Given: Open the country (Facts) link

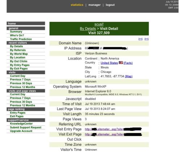Looking at the screenshot, I should [x=128, y=63].
